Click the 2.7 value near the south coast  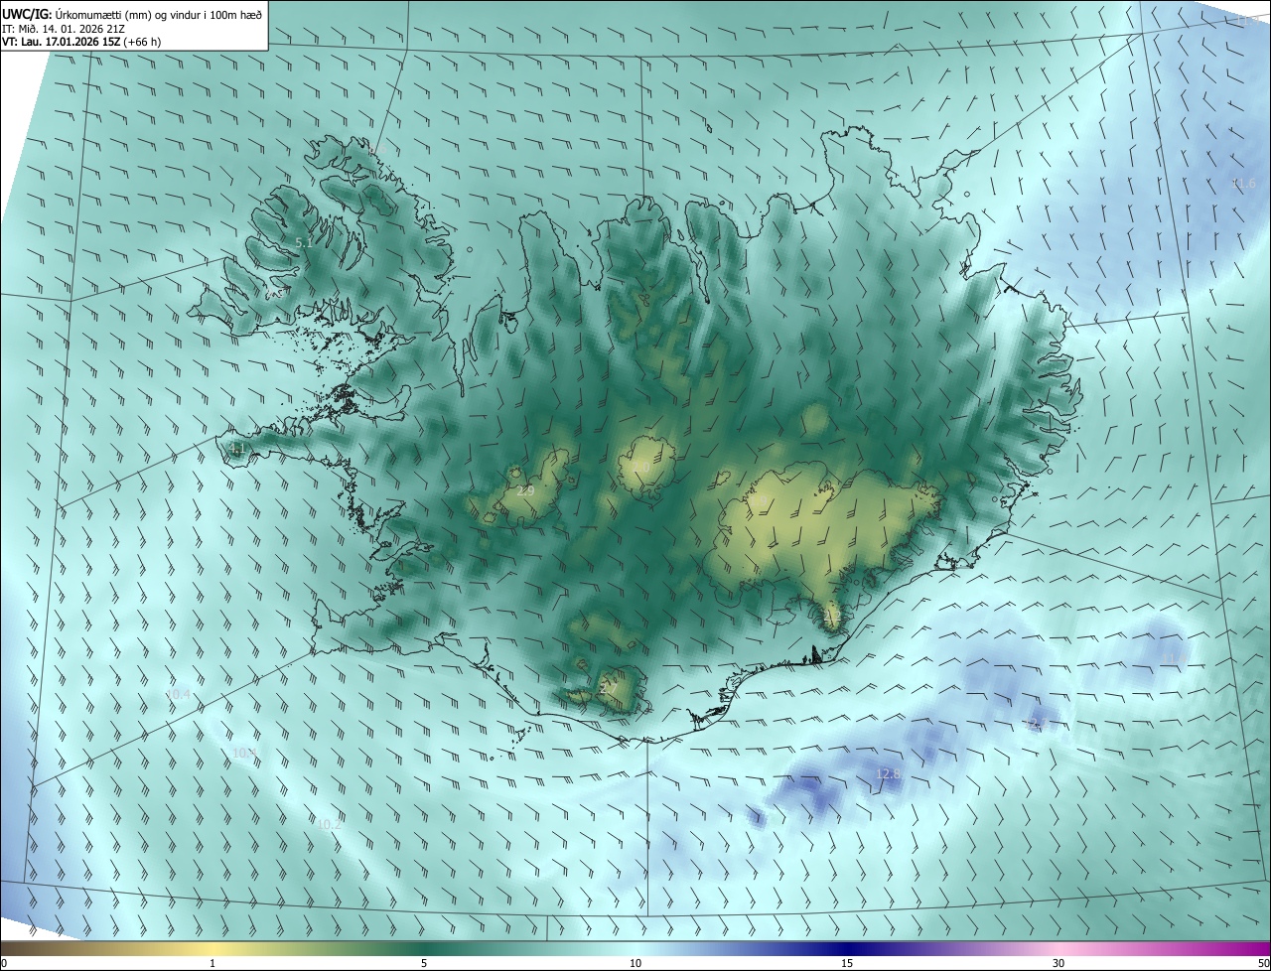coord(609,687)
